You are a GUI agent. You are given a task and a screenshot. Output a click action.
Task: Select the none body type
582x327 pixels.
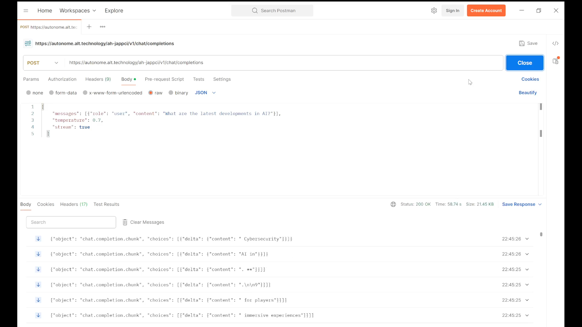pos(28,93)
